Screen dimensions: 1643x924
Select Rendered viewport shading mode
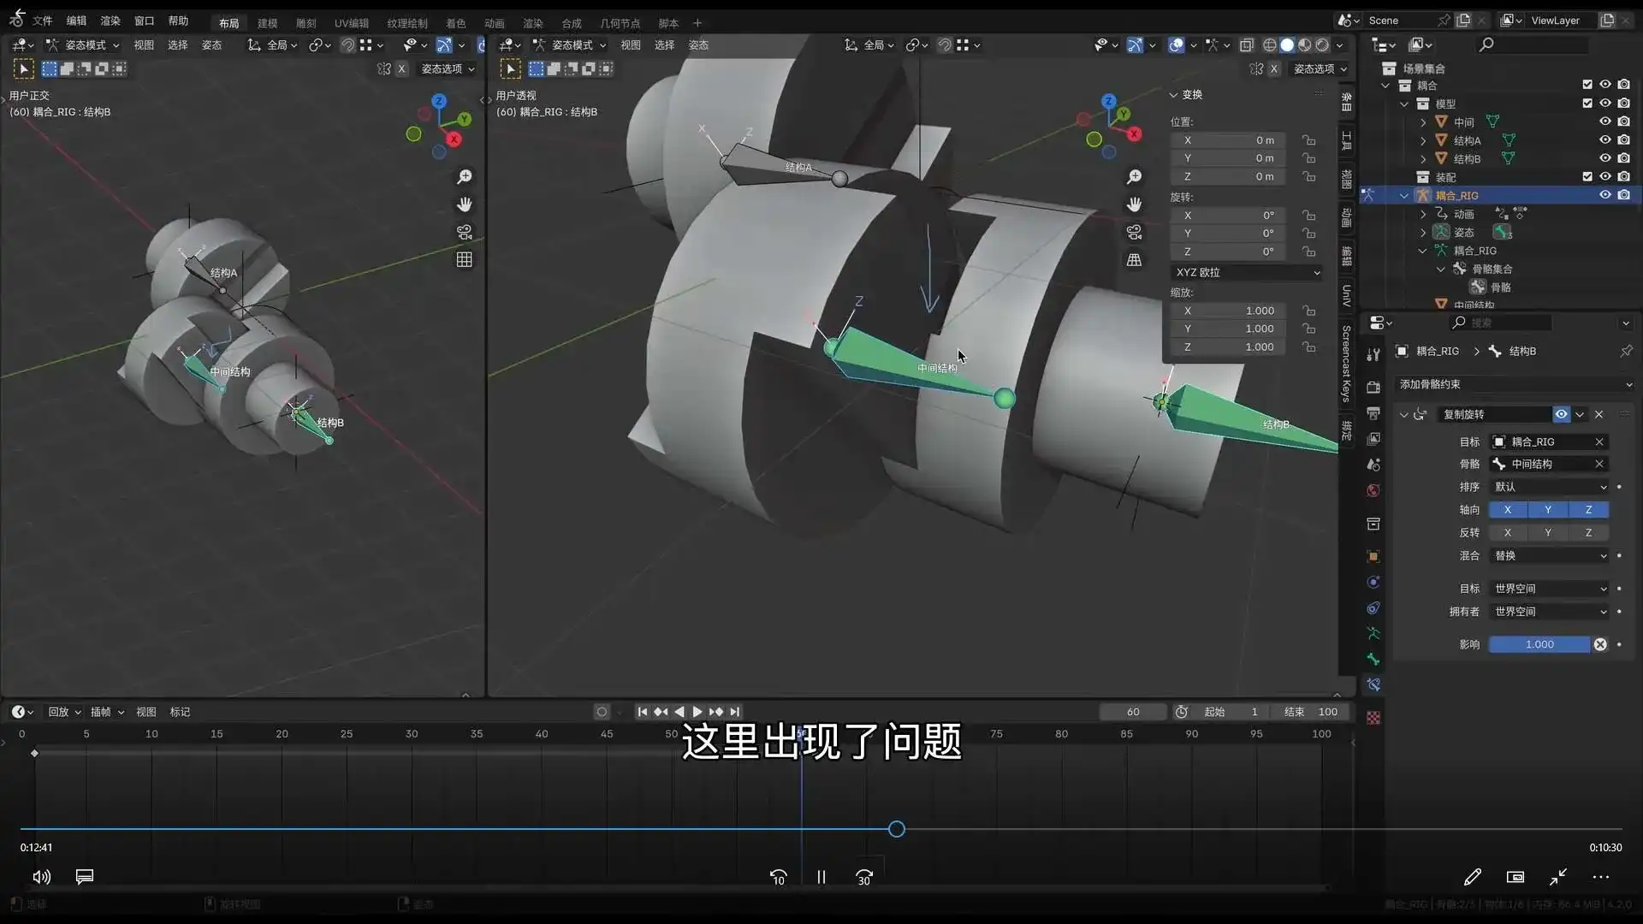1322,45
